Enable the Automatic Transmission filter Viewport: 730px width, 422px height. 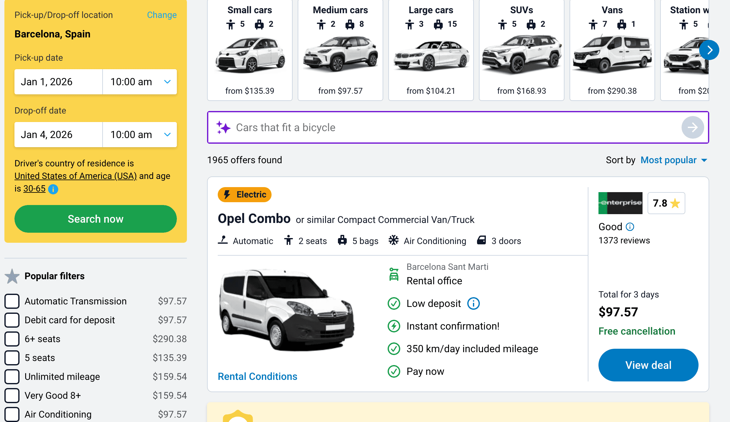[x=12, y=301]
